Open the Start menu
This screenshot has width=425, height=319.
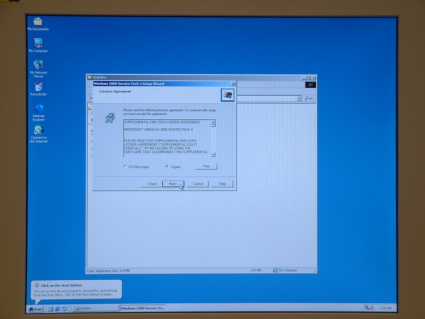35,309
